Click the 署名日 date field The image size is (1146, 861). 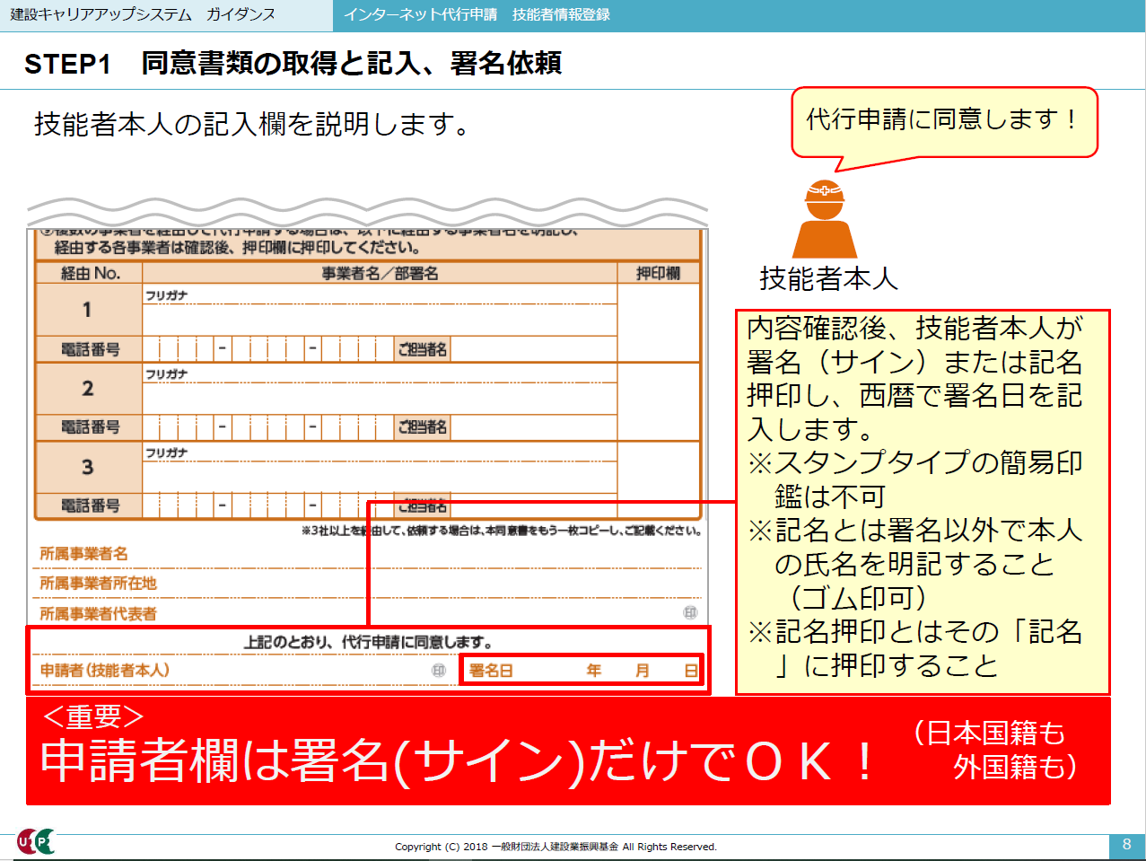[x=582, y=671]
